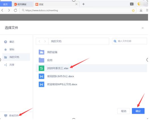Click the 取消 cancel button
The height and width of the screenshot is (121, 150).
[124, 111]
